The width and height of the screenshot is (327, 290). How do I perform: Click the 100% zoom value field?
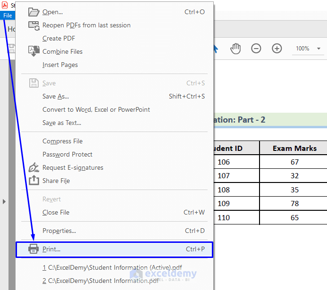point(302,49)
